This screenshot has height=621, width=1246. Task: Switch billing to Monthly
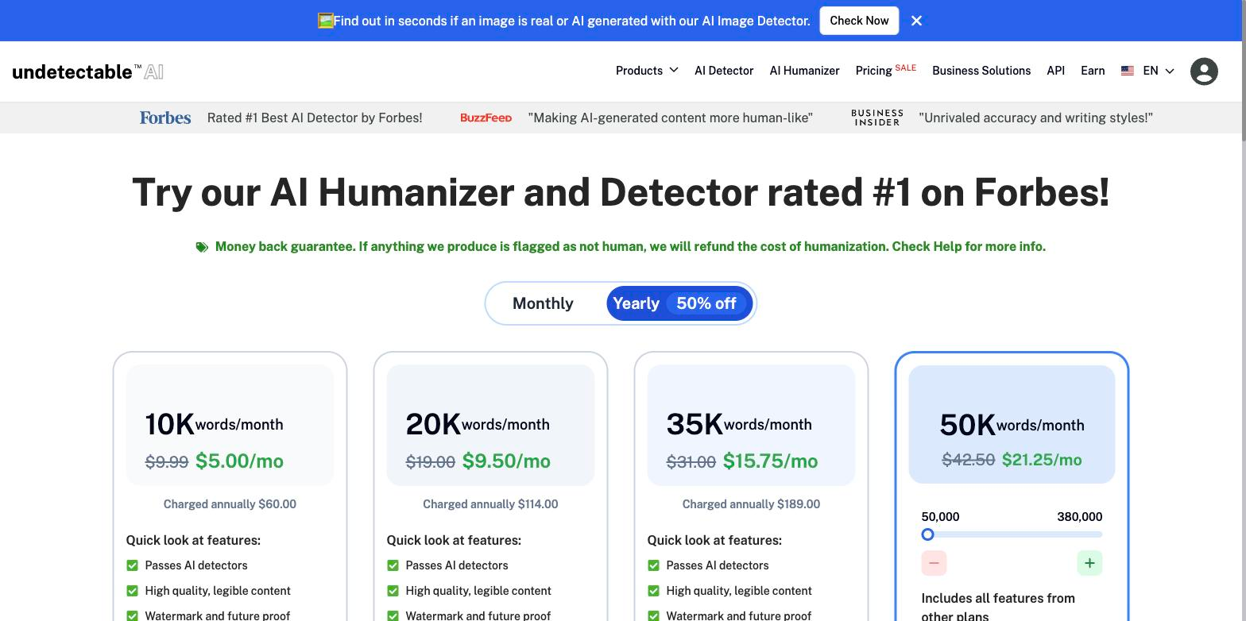(543, 303)
